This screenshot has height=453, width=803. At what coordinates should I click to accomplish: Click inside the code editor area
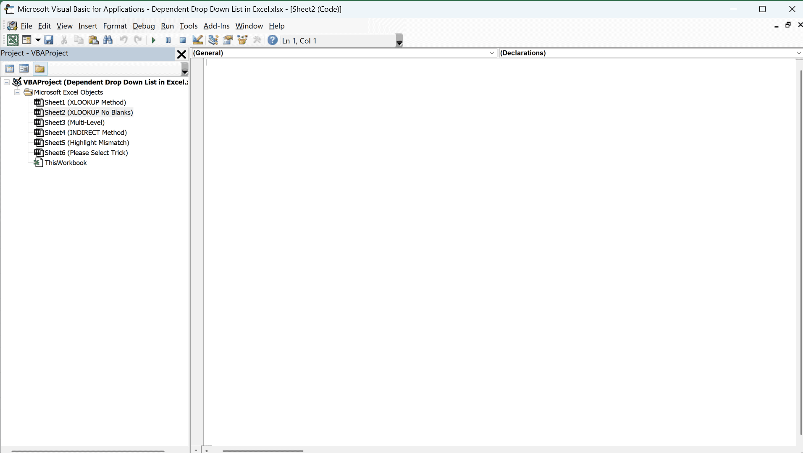click(x=500, y=252)
